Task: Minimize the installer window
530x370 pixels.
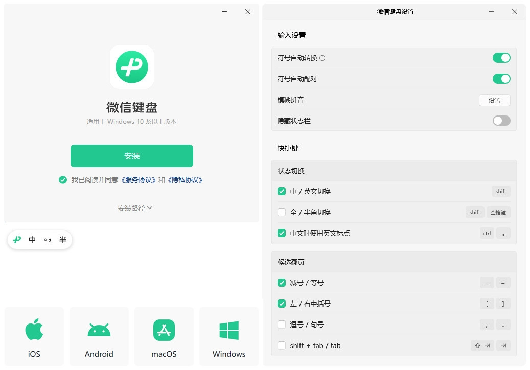Action: (x=224, y=11)
